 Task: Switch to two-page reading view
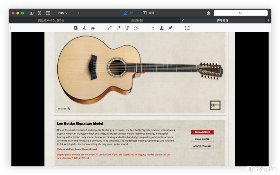point(48,13)
